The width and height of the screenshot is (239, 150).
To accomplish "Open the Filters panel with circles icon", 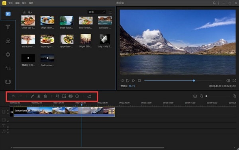I will coord(8,41).
